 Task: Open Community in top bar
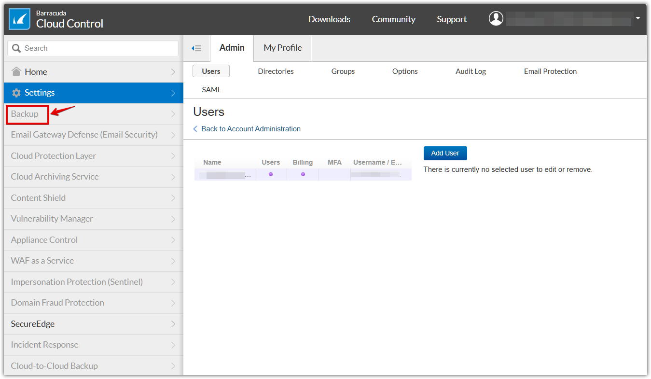point(394,19)
